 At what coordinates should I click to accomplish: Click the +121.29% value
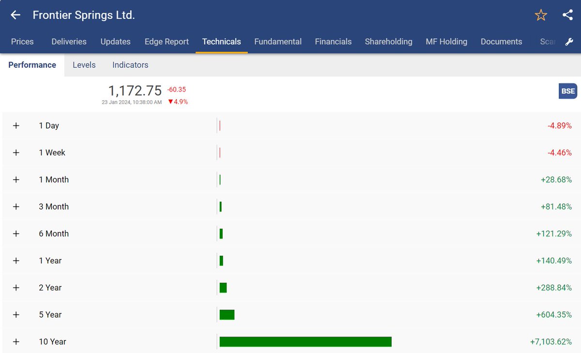coord(554,233)
